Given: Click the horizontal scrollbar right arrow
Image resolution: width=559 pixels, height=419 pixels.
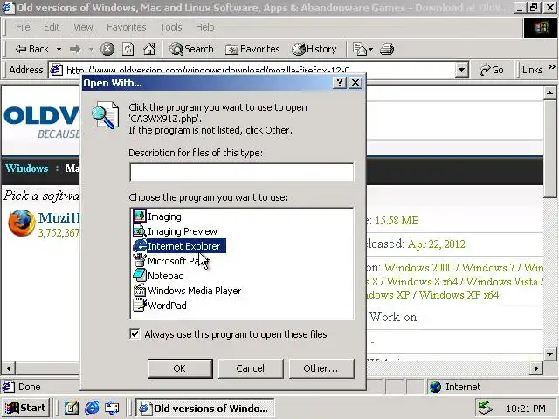Looking at the screenshot, I should coord(536,368).
